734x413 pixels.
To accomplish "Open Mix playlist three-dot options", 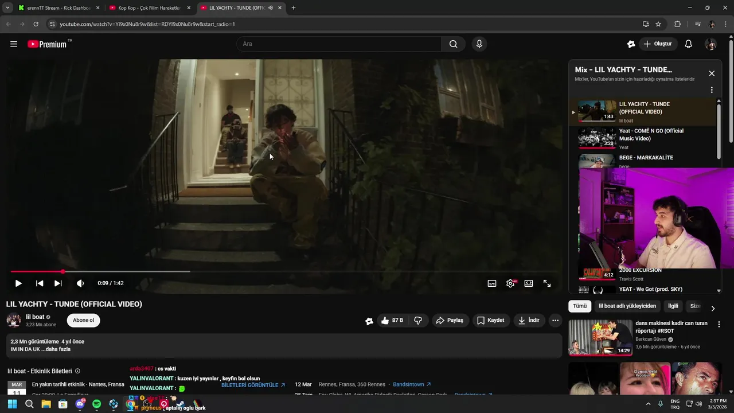I will pyautogui.click(x=712, y=90).
